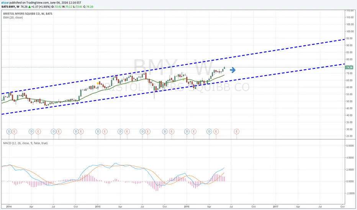The width and height of the screenshot is (357, 210).
Task: Select the dividend D marker above 2014 label
Action: tap(9, 131)
